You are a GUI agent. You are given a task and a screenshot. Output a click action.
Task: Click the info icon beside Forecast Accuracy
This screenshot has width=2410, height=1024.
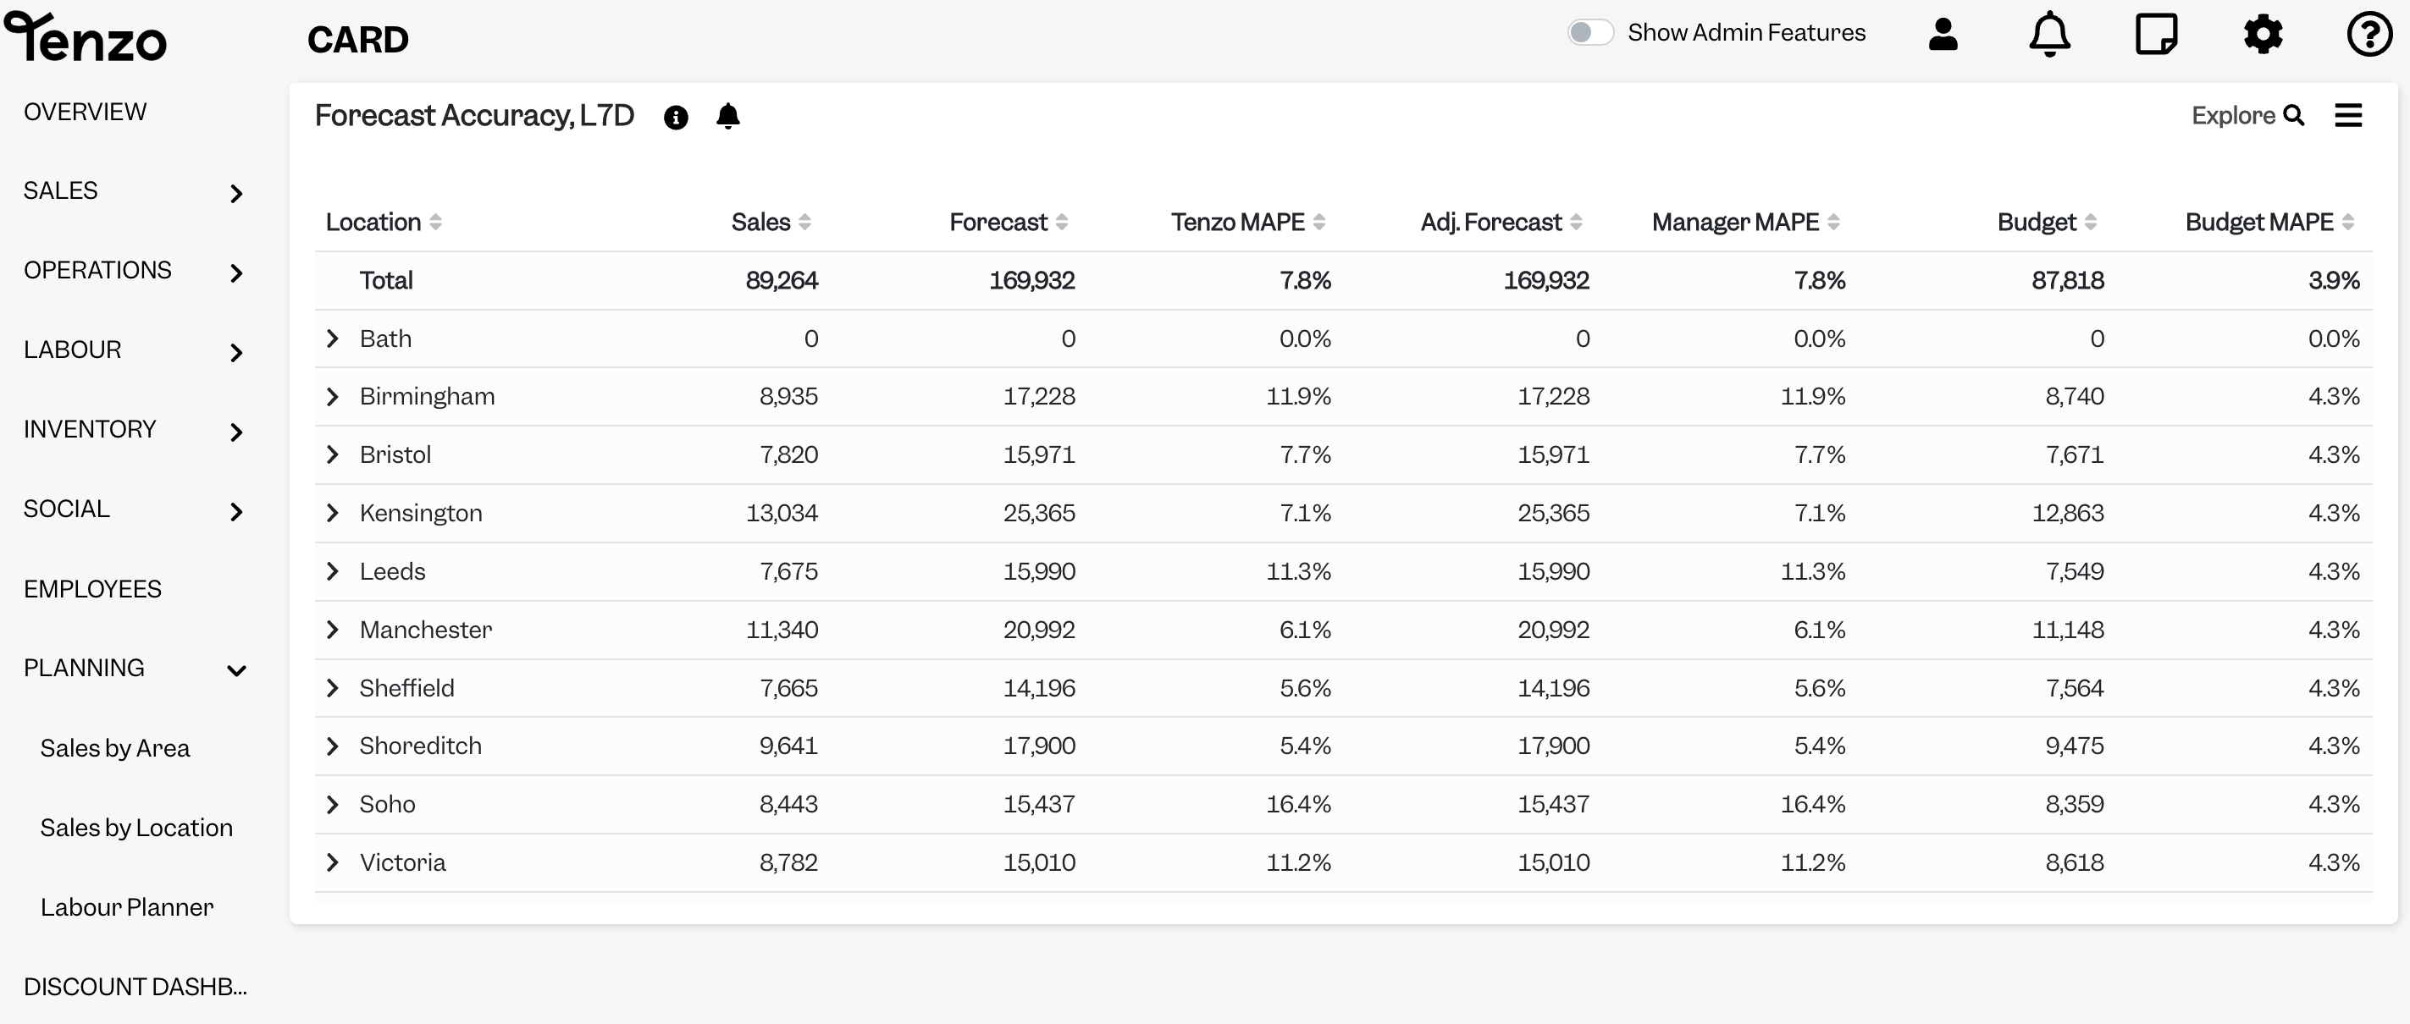676,117
